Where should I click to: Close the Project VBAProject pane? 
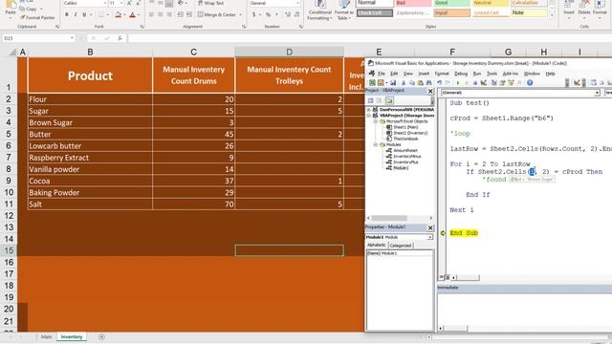coord(430,92)
